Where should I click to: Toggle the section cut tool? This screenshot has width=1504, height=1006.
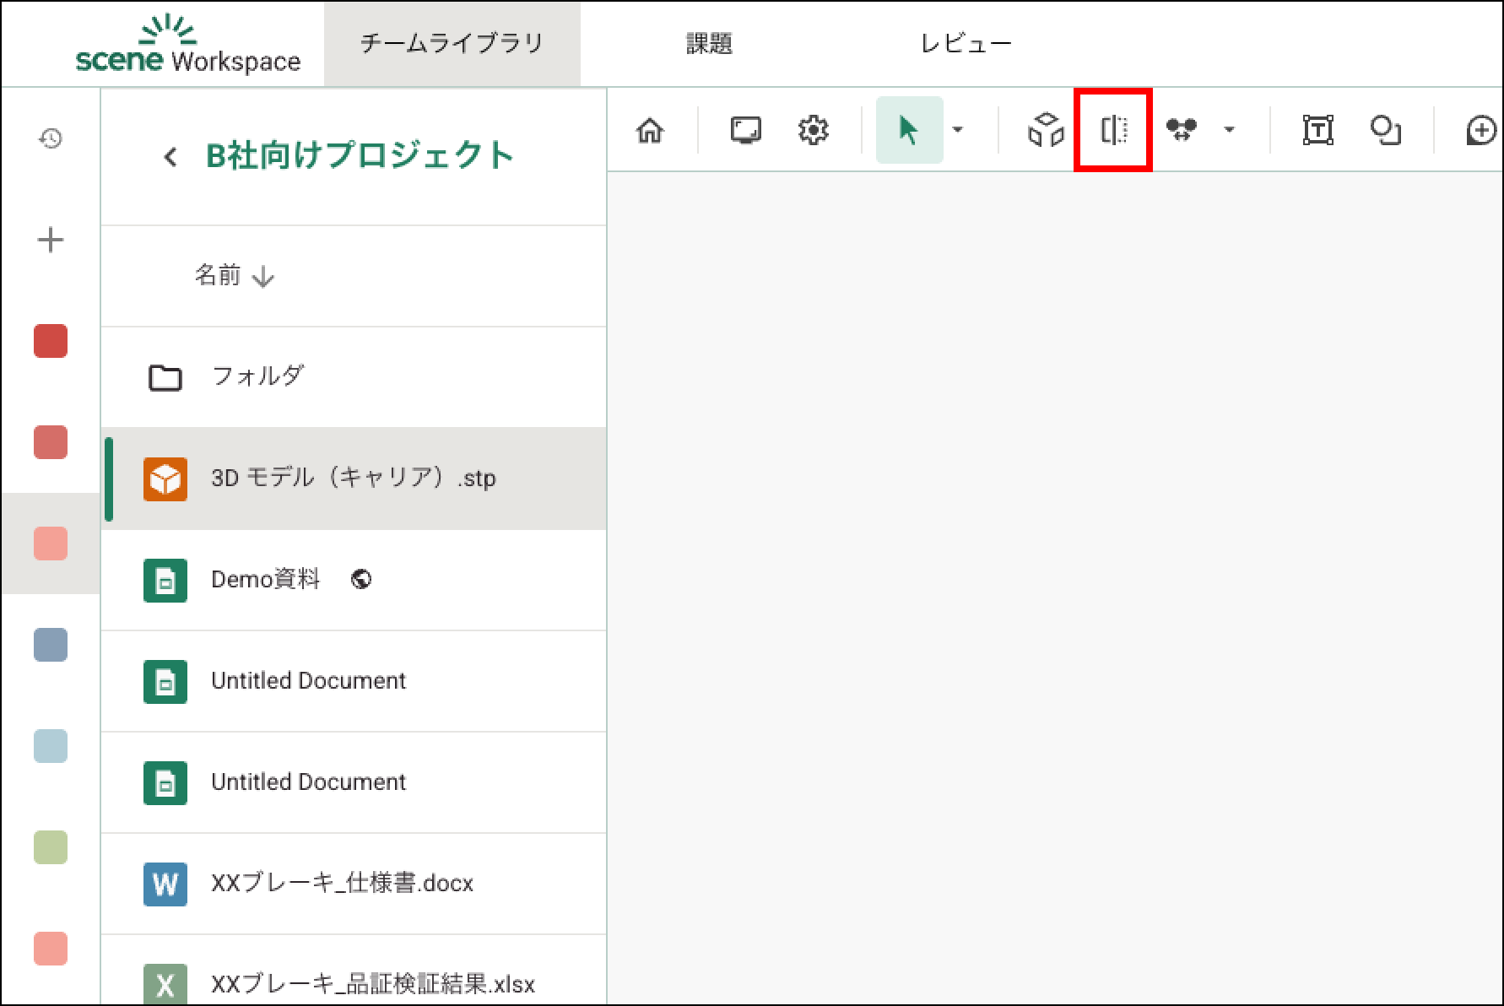pos(1113,131)
